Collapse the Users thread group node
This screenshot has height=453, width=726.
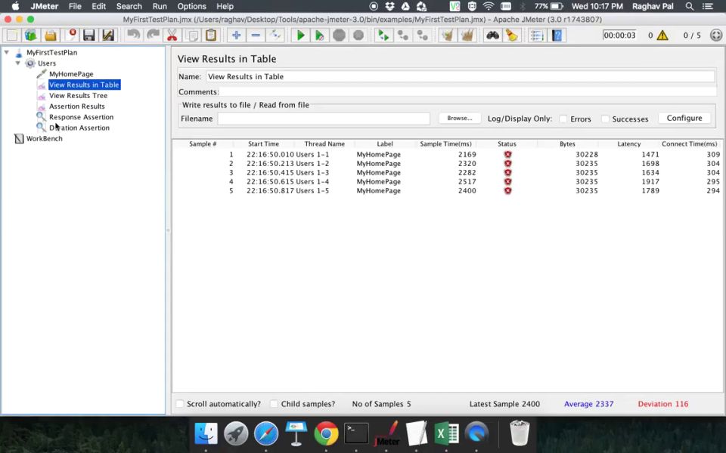(17, 63)
